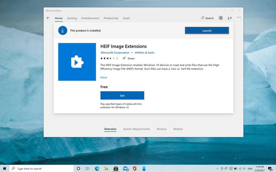Screen dimensions: 276x172
Task: Close the Microsoft Store window
Action: click(x=240, y=10)
